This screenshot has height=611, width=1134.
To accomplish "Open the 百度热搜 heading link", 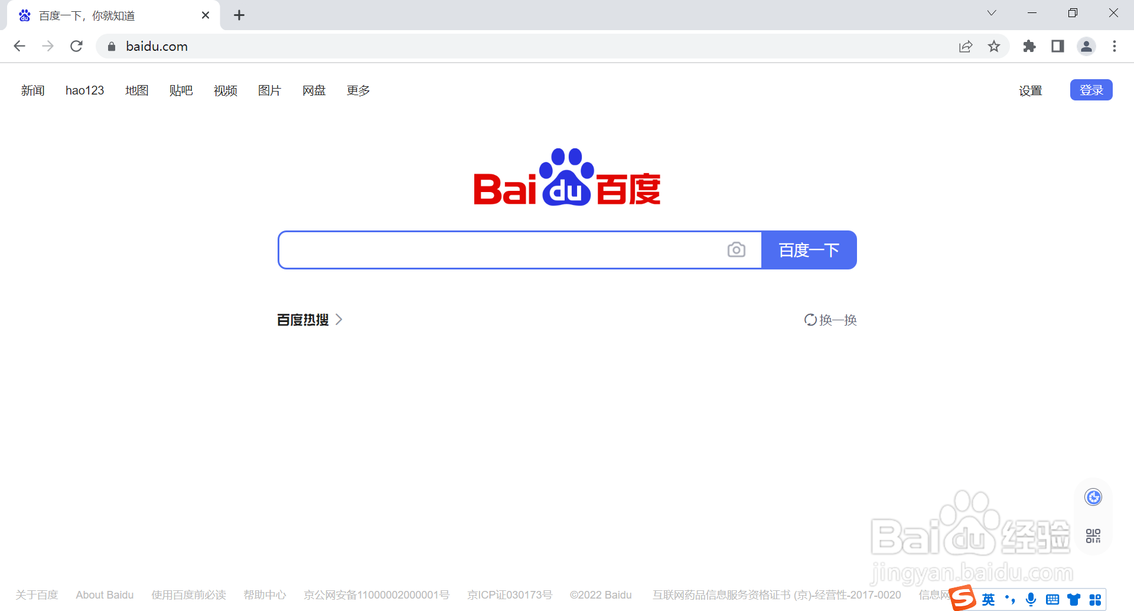I will tap(303, 320).
